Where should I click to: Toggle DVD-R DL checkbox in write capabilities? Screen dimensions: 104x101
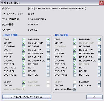click(75, 64)
